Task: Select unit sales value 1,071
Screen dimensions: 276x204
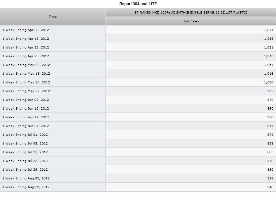Action: click(x=269, y=30)
